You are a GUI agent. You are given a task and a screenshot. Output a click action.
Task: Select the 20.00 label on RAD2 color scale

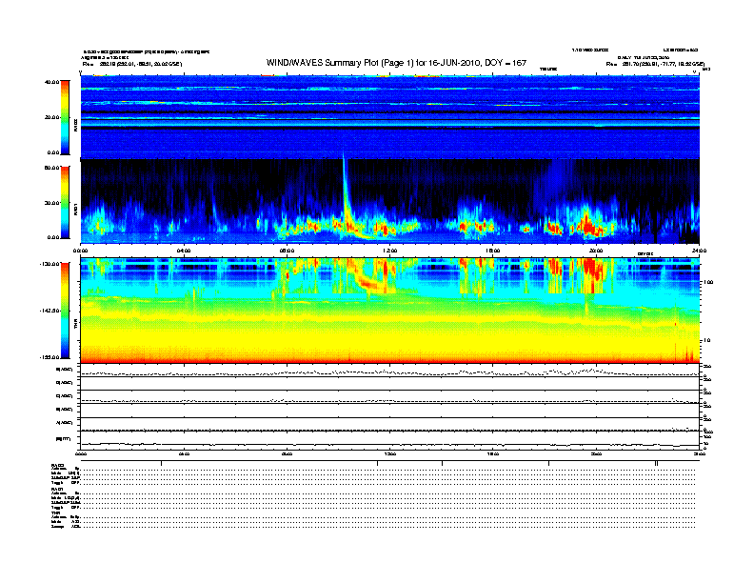[x=51, y=117]
